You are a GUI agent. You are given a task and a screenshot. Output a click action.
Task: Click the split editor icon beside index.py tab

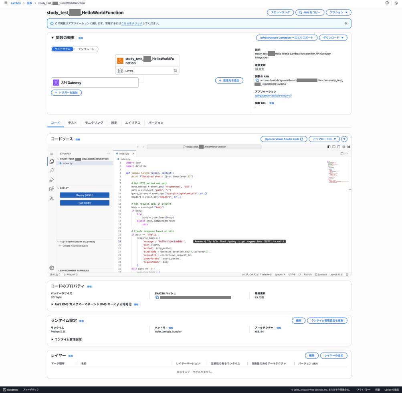tap(342, 153)
